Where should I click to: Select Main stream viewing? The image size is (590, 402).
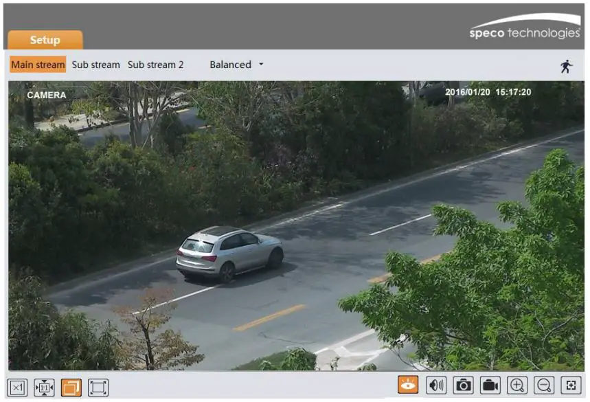click(38, 65)
